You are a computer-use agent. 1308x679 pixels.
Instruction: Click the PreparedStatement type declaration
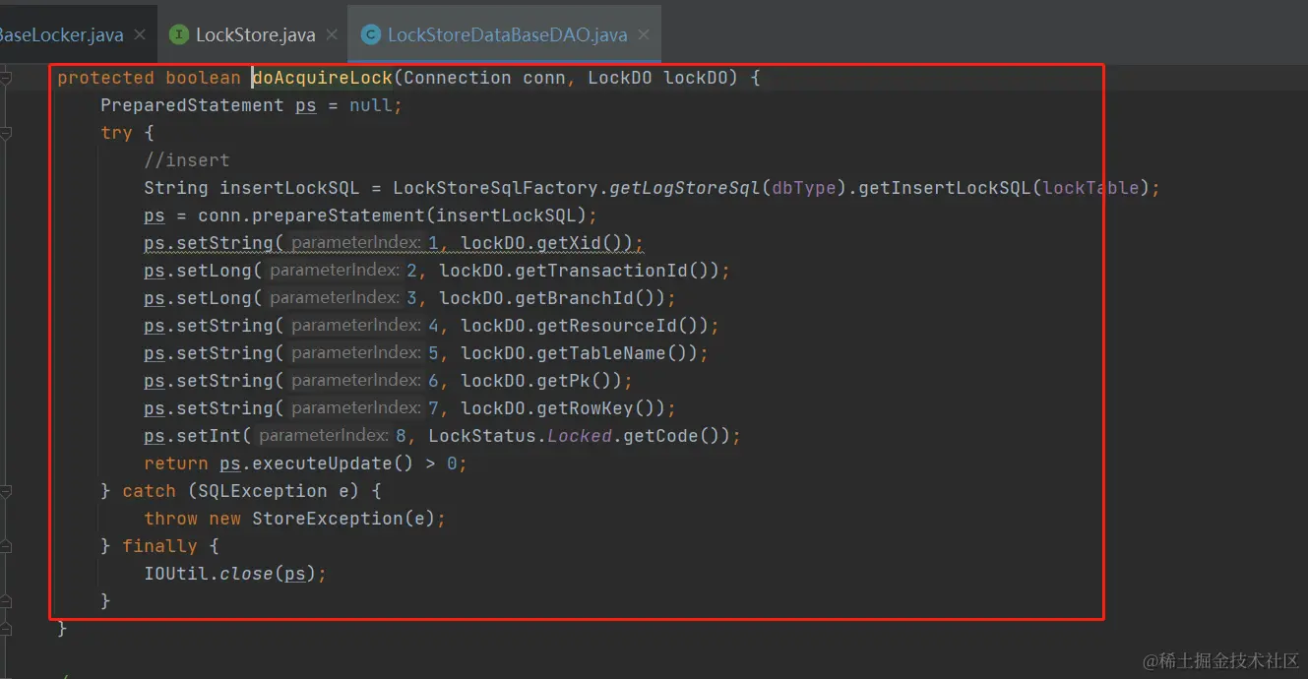[x=192, y=105]
